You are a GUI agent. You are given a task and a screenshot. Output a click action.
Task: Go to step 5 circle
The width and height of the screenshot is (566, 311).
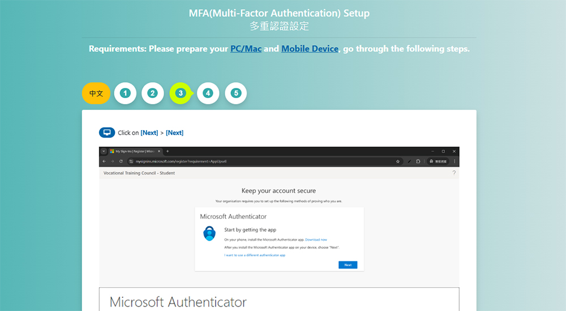point(235,93)
